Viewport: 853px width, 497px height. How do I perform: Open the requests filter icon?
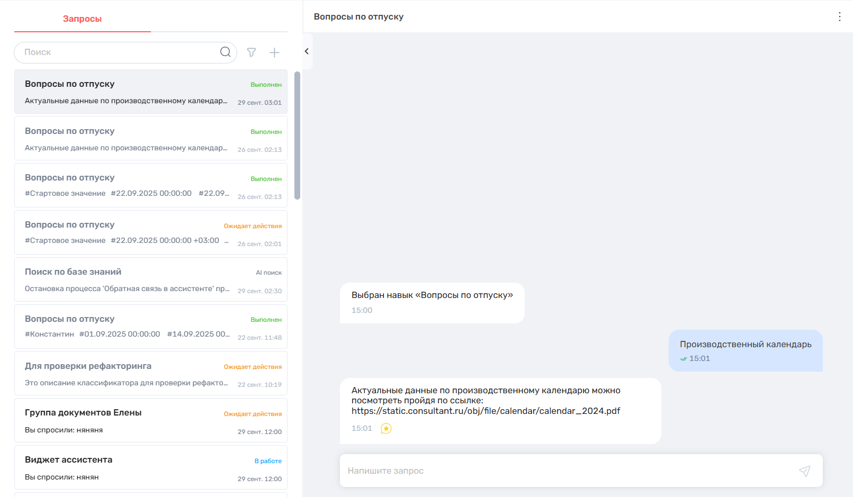point(252,52)
